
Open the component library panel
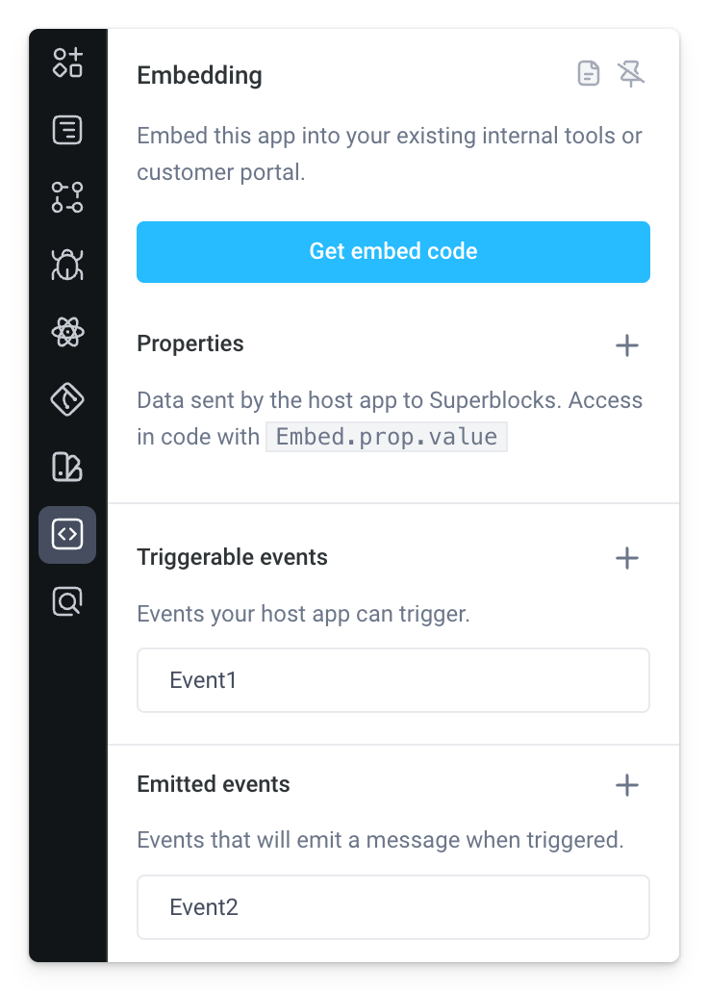coord(66,63)
